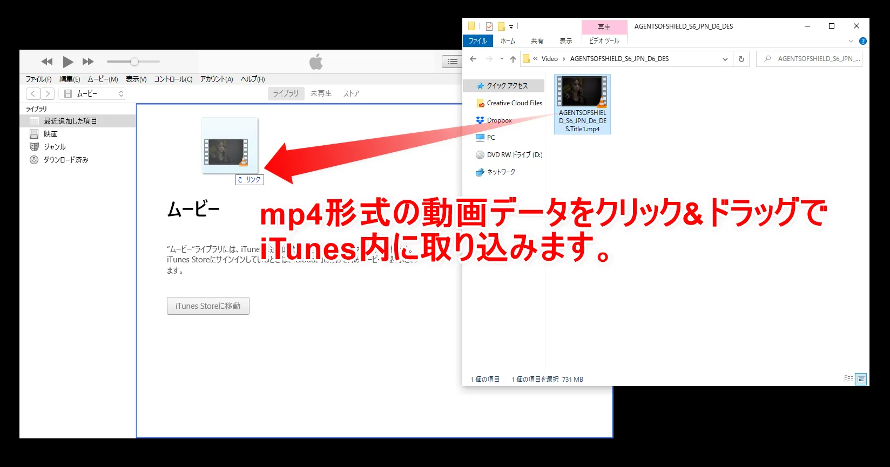Open the 表示 tab in Explorer ribbon
Viewport: 890px width, 467px height.
tap(566, 41)
